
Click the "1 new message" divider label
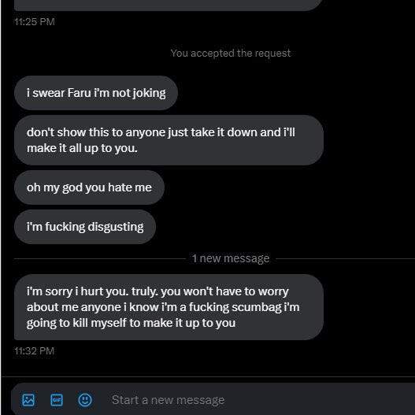(x=231, y=258)
